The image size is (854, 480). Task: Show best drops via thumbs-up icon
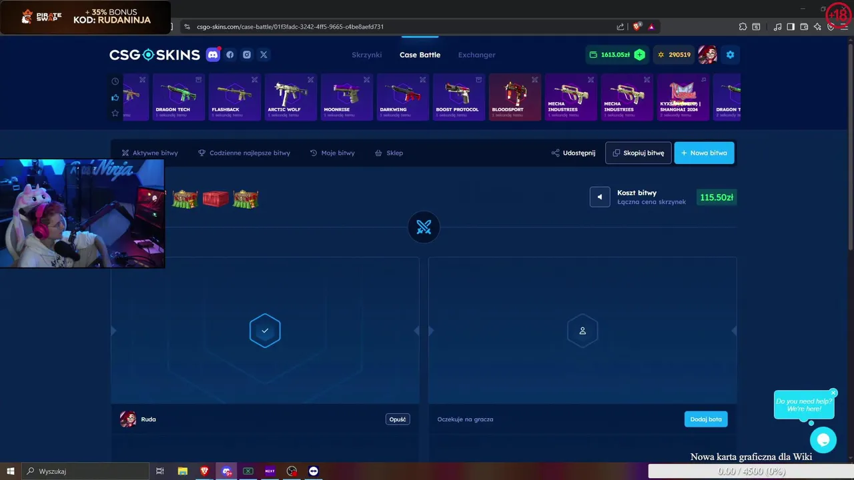[x=115, y=97]
